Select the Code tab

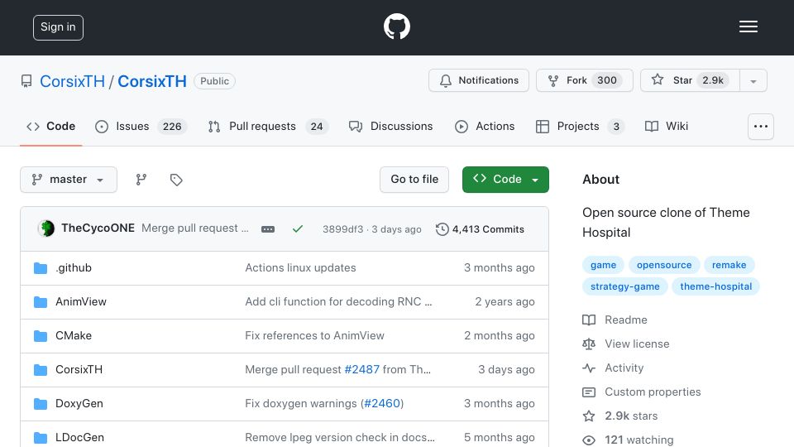pos(50,126)
